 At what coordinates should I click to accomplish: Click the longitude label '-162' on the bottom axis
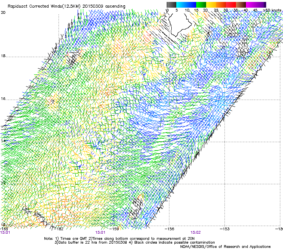tap(59, 229)
